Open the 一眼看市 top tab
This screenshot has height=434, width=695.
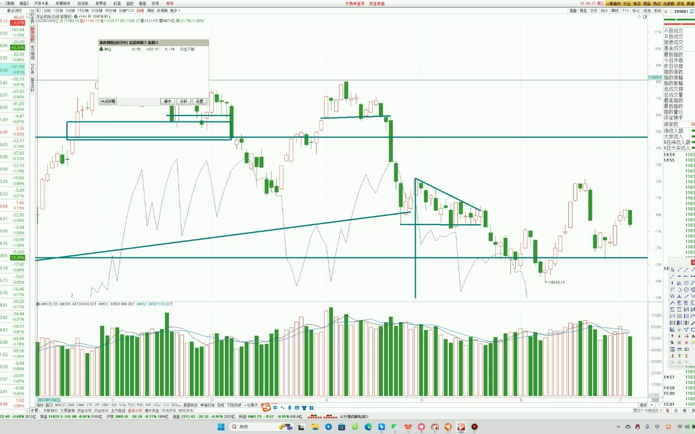pos(614,3)
